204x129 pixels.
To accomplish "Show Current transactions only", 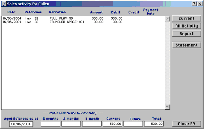I will [x=186, y=18].
